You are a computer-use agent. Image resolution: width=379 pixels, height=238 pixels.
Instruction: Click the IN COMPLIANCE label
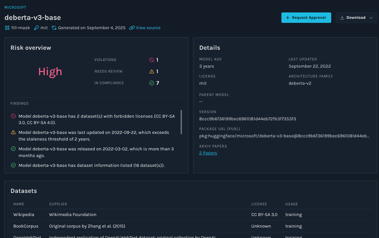click(109, 83)
